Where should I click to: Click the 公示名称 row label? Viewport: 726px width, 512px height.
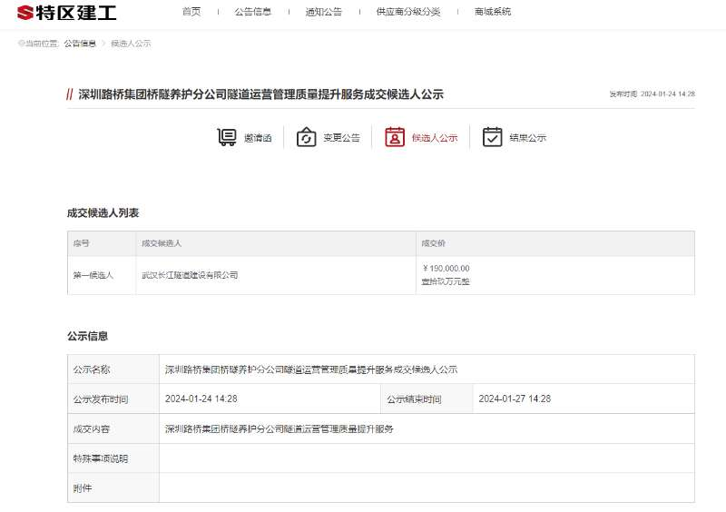point(92,369)
